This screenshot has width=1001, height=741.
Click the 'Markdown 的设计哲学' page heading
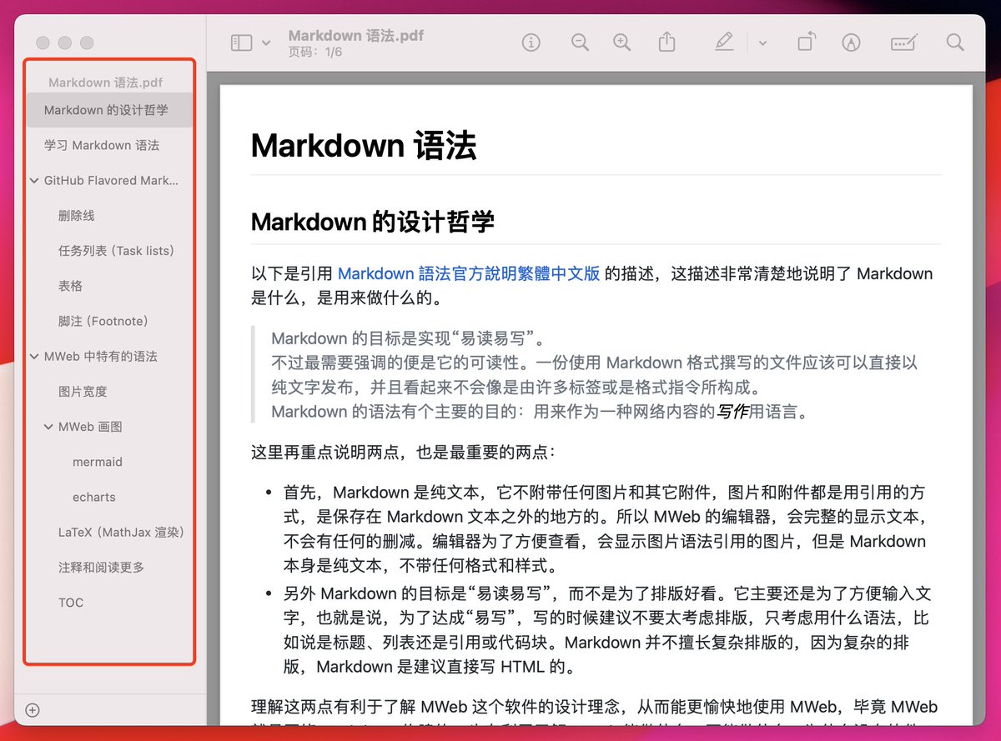point(372,222)
